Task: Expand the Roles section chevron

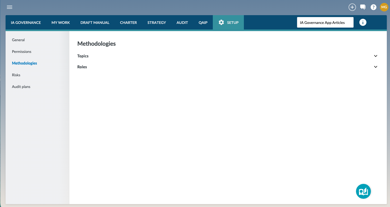Action: [375, 67]
